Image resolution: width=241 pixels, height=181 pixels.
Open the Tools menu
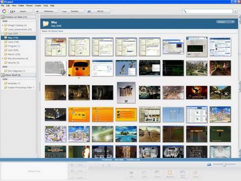tap(46, 5)
